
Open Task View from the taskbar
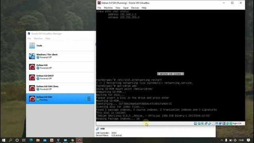(x=24, y=140)
